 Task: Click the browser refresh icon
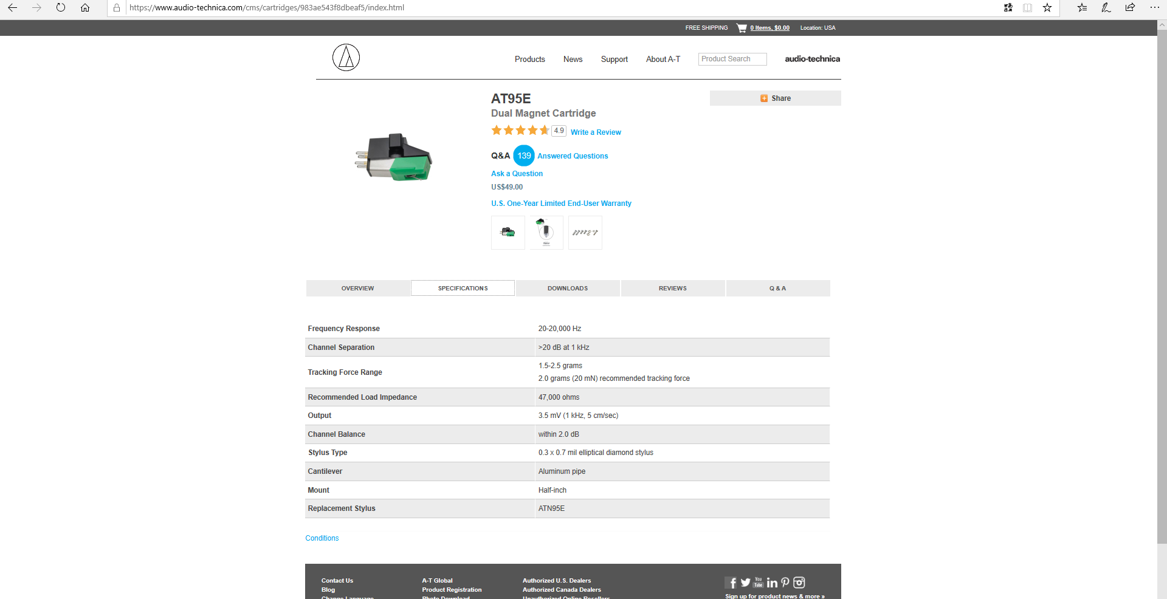(61, 8)
